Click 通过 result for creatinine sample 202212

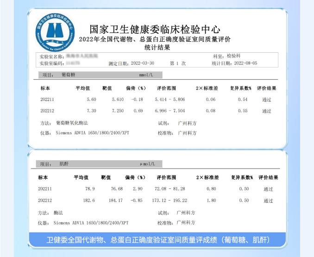tap(268, 201)
